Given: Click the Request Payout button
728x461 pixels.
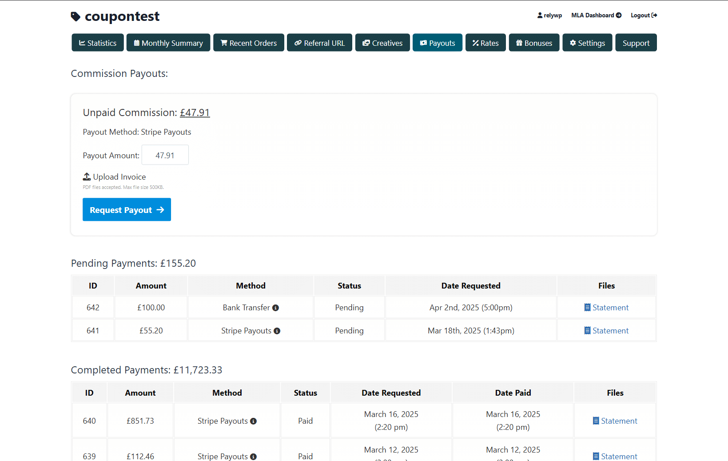Looking at the screenshot, I should click(x=127, y=209).
